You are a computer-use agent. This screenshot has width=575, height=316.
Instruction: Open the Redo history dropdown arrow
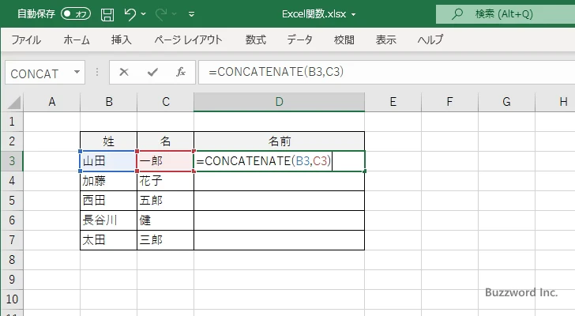pyautogui.click(x=175, y=14)
